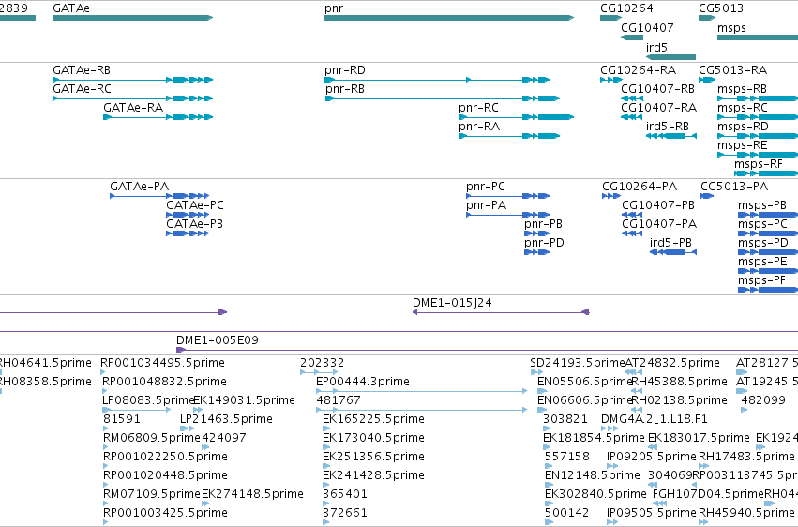Select the pnr-PA protein label
The height and width of the screenshot is (527, 798).
coord(486,205)
